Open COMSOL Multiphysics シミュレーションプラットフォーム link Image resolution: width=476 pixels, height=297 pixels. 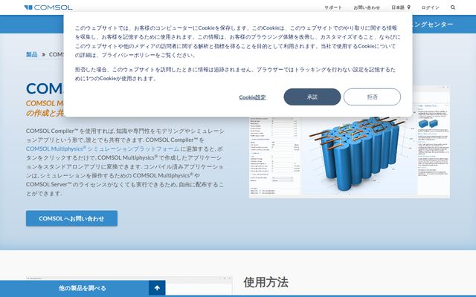[x=103, y=148]
